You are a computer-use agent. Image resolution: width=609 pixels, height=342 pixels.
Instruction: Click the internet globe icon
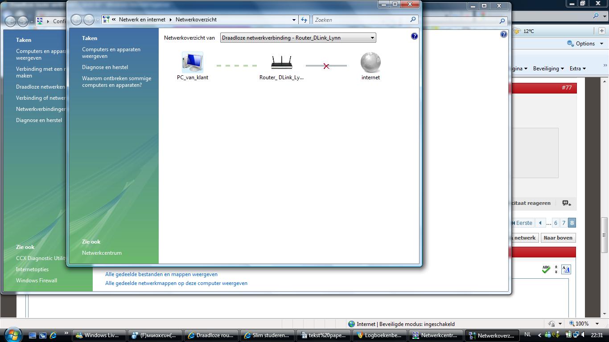coord(370,62)
